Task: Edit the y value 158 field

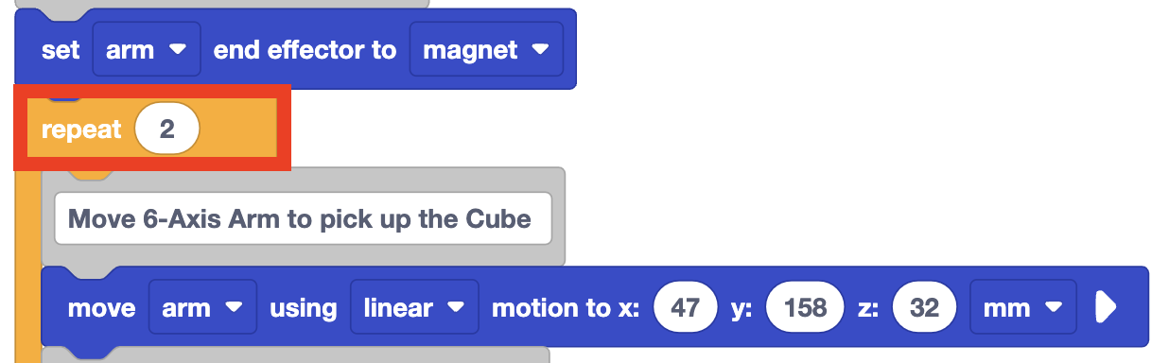Action: coord(805,308)
